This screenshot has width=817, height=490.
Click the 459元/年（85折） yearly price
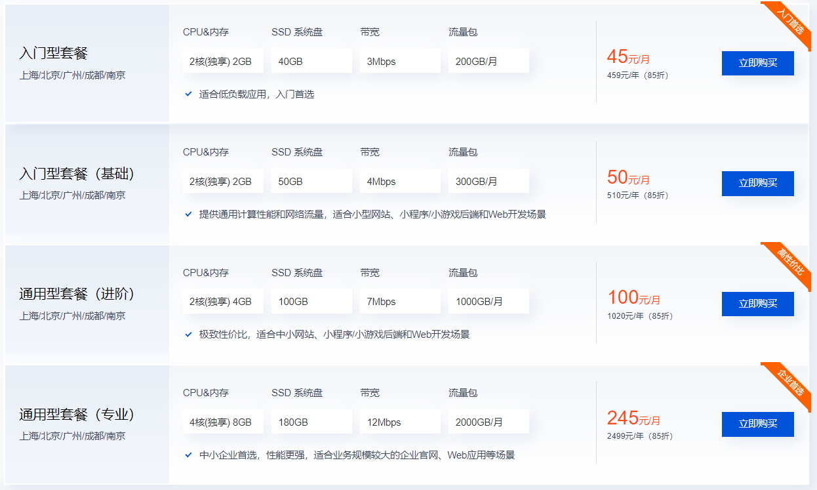(x=637, y=75)
